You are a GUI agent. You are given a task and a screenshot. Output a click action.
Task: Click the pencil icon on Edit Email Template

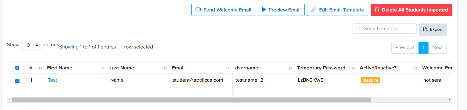point(314,10)
